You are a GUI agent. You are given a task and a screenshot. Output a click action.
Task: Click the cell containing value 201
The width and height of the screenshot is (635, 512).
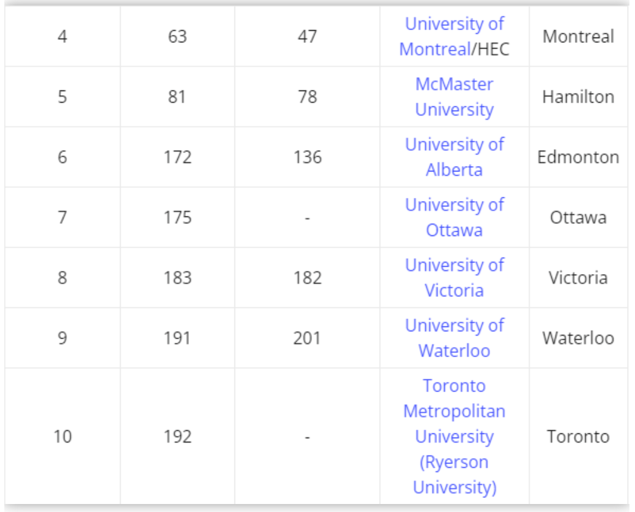307,338
